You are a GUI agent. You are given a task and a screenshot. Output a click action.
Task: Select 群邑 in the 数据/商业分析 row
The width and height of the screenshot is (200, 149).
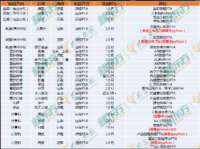click(41, 40)
